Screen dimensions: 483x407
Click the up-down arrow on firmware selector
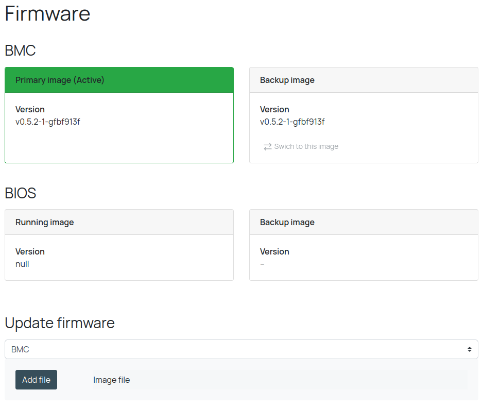tap(469, 349)
